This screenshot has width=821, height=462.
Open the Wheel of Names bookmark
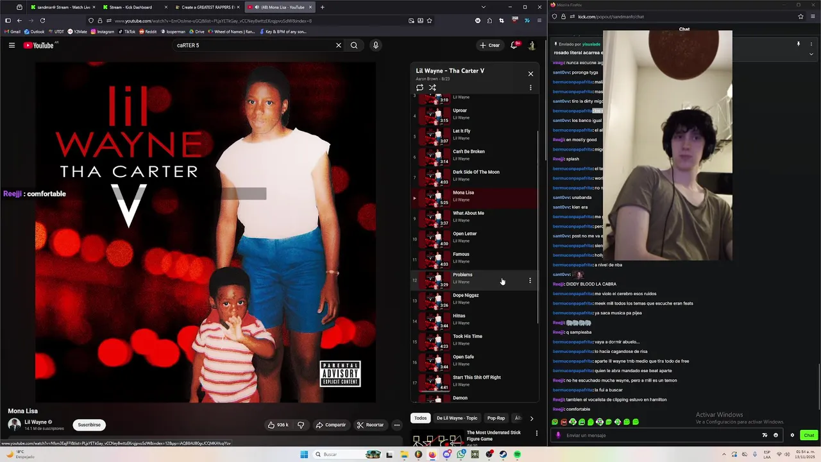(231, 31)
